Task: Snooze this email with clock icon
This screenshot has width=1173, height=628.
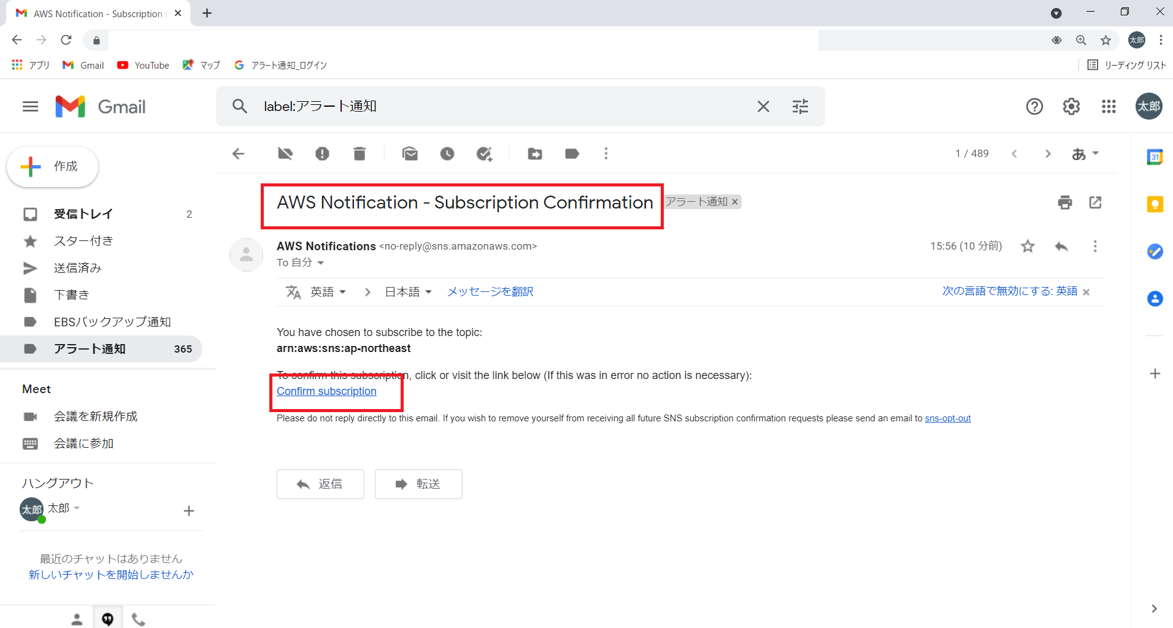Action: [447, 153]
